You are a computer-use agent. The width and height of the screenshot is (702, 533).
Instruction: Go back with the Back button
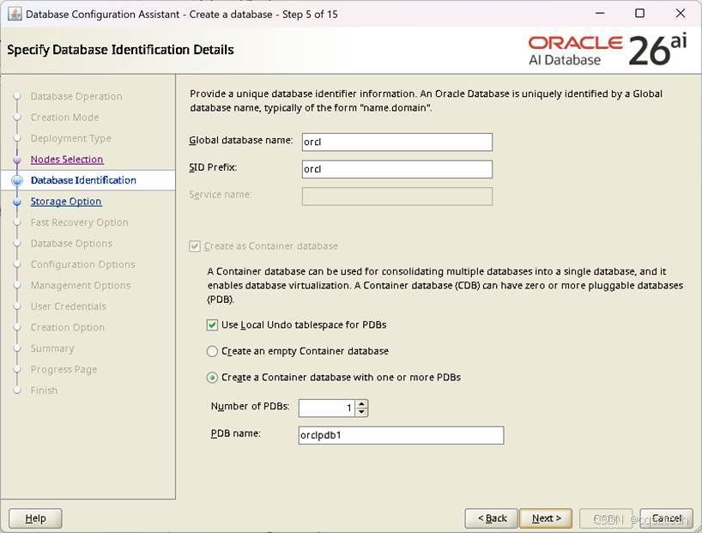(492, 518)
